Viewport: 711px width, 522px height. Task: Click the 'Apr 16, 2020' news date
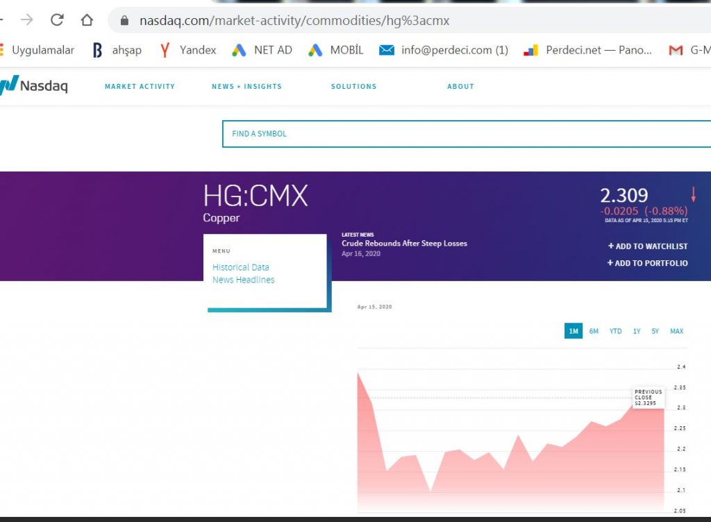click(361, 254)
